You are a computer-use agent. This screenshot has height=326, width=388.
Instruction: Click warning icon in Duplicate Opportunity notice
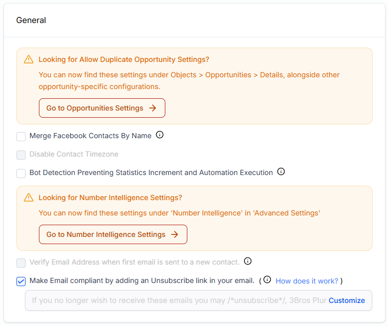29,59
